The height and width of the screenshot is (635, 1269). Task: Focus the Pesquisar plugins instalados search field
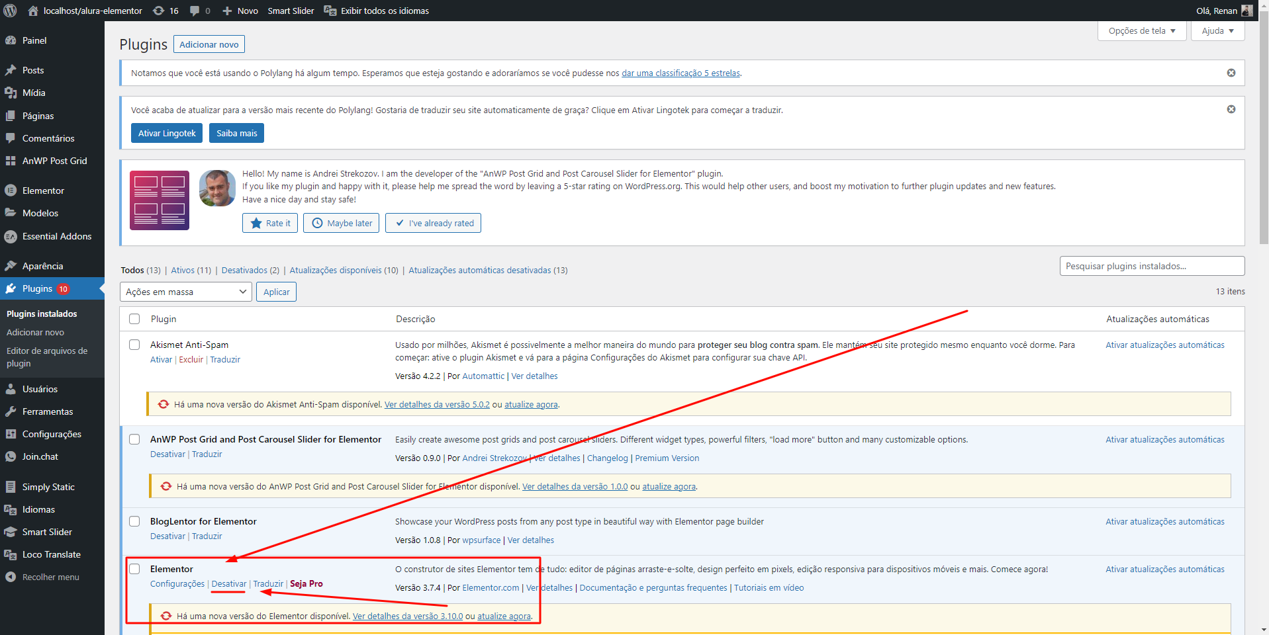tap(1152, 266)
